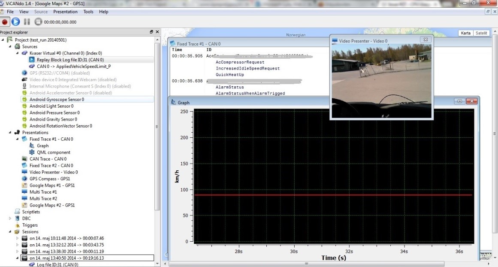This screenshot has width=498, height=267.
Task: Switch map to Karta view
Action: (465, 33)
